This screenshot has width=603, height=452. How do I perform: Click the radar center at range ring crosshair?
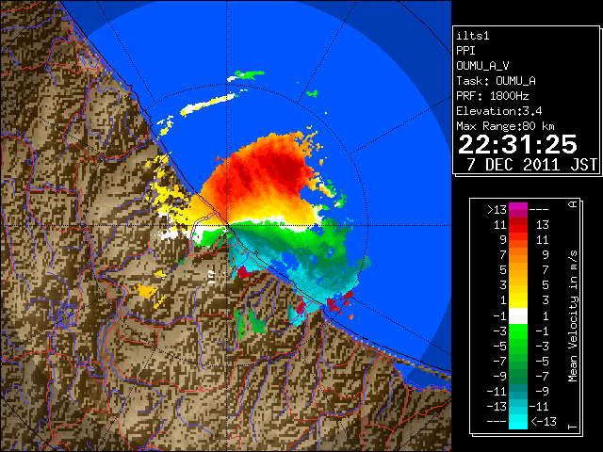pyautogui.click(x=227, y=225)
